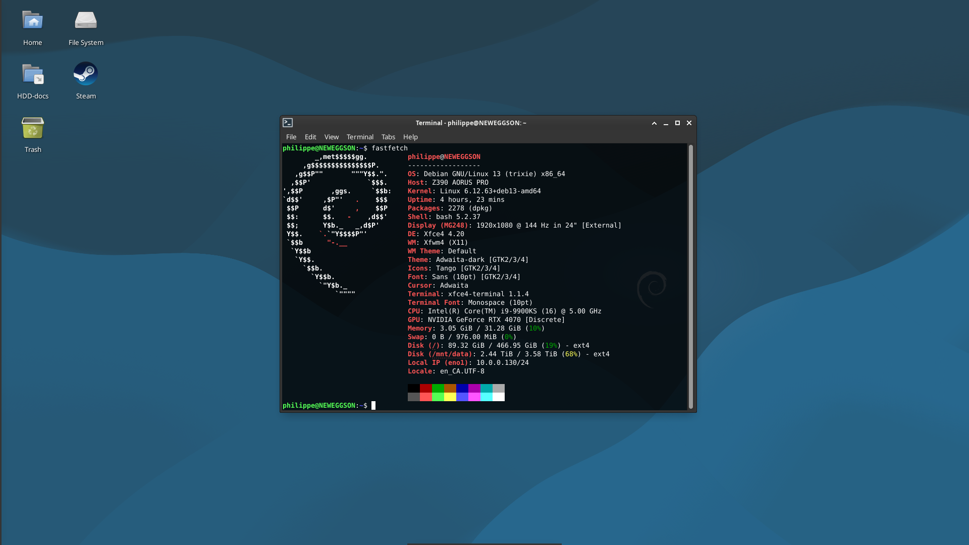Screen dimensions: 969x545
Task: Maximize the terminal window
Action: [x=677, y=123]
